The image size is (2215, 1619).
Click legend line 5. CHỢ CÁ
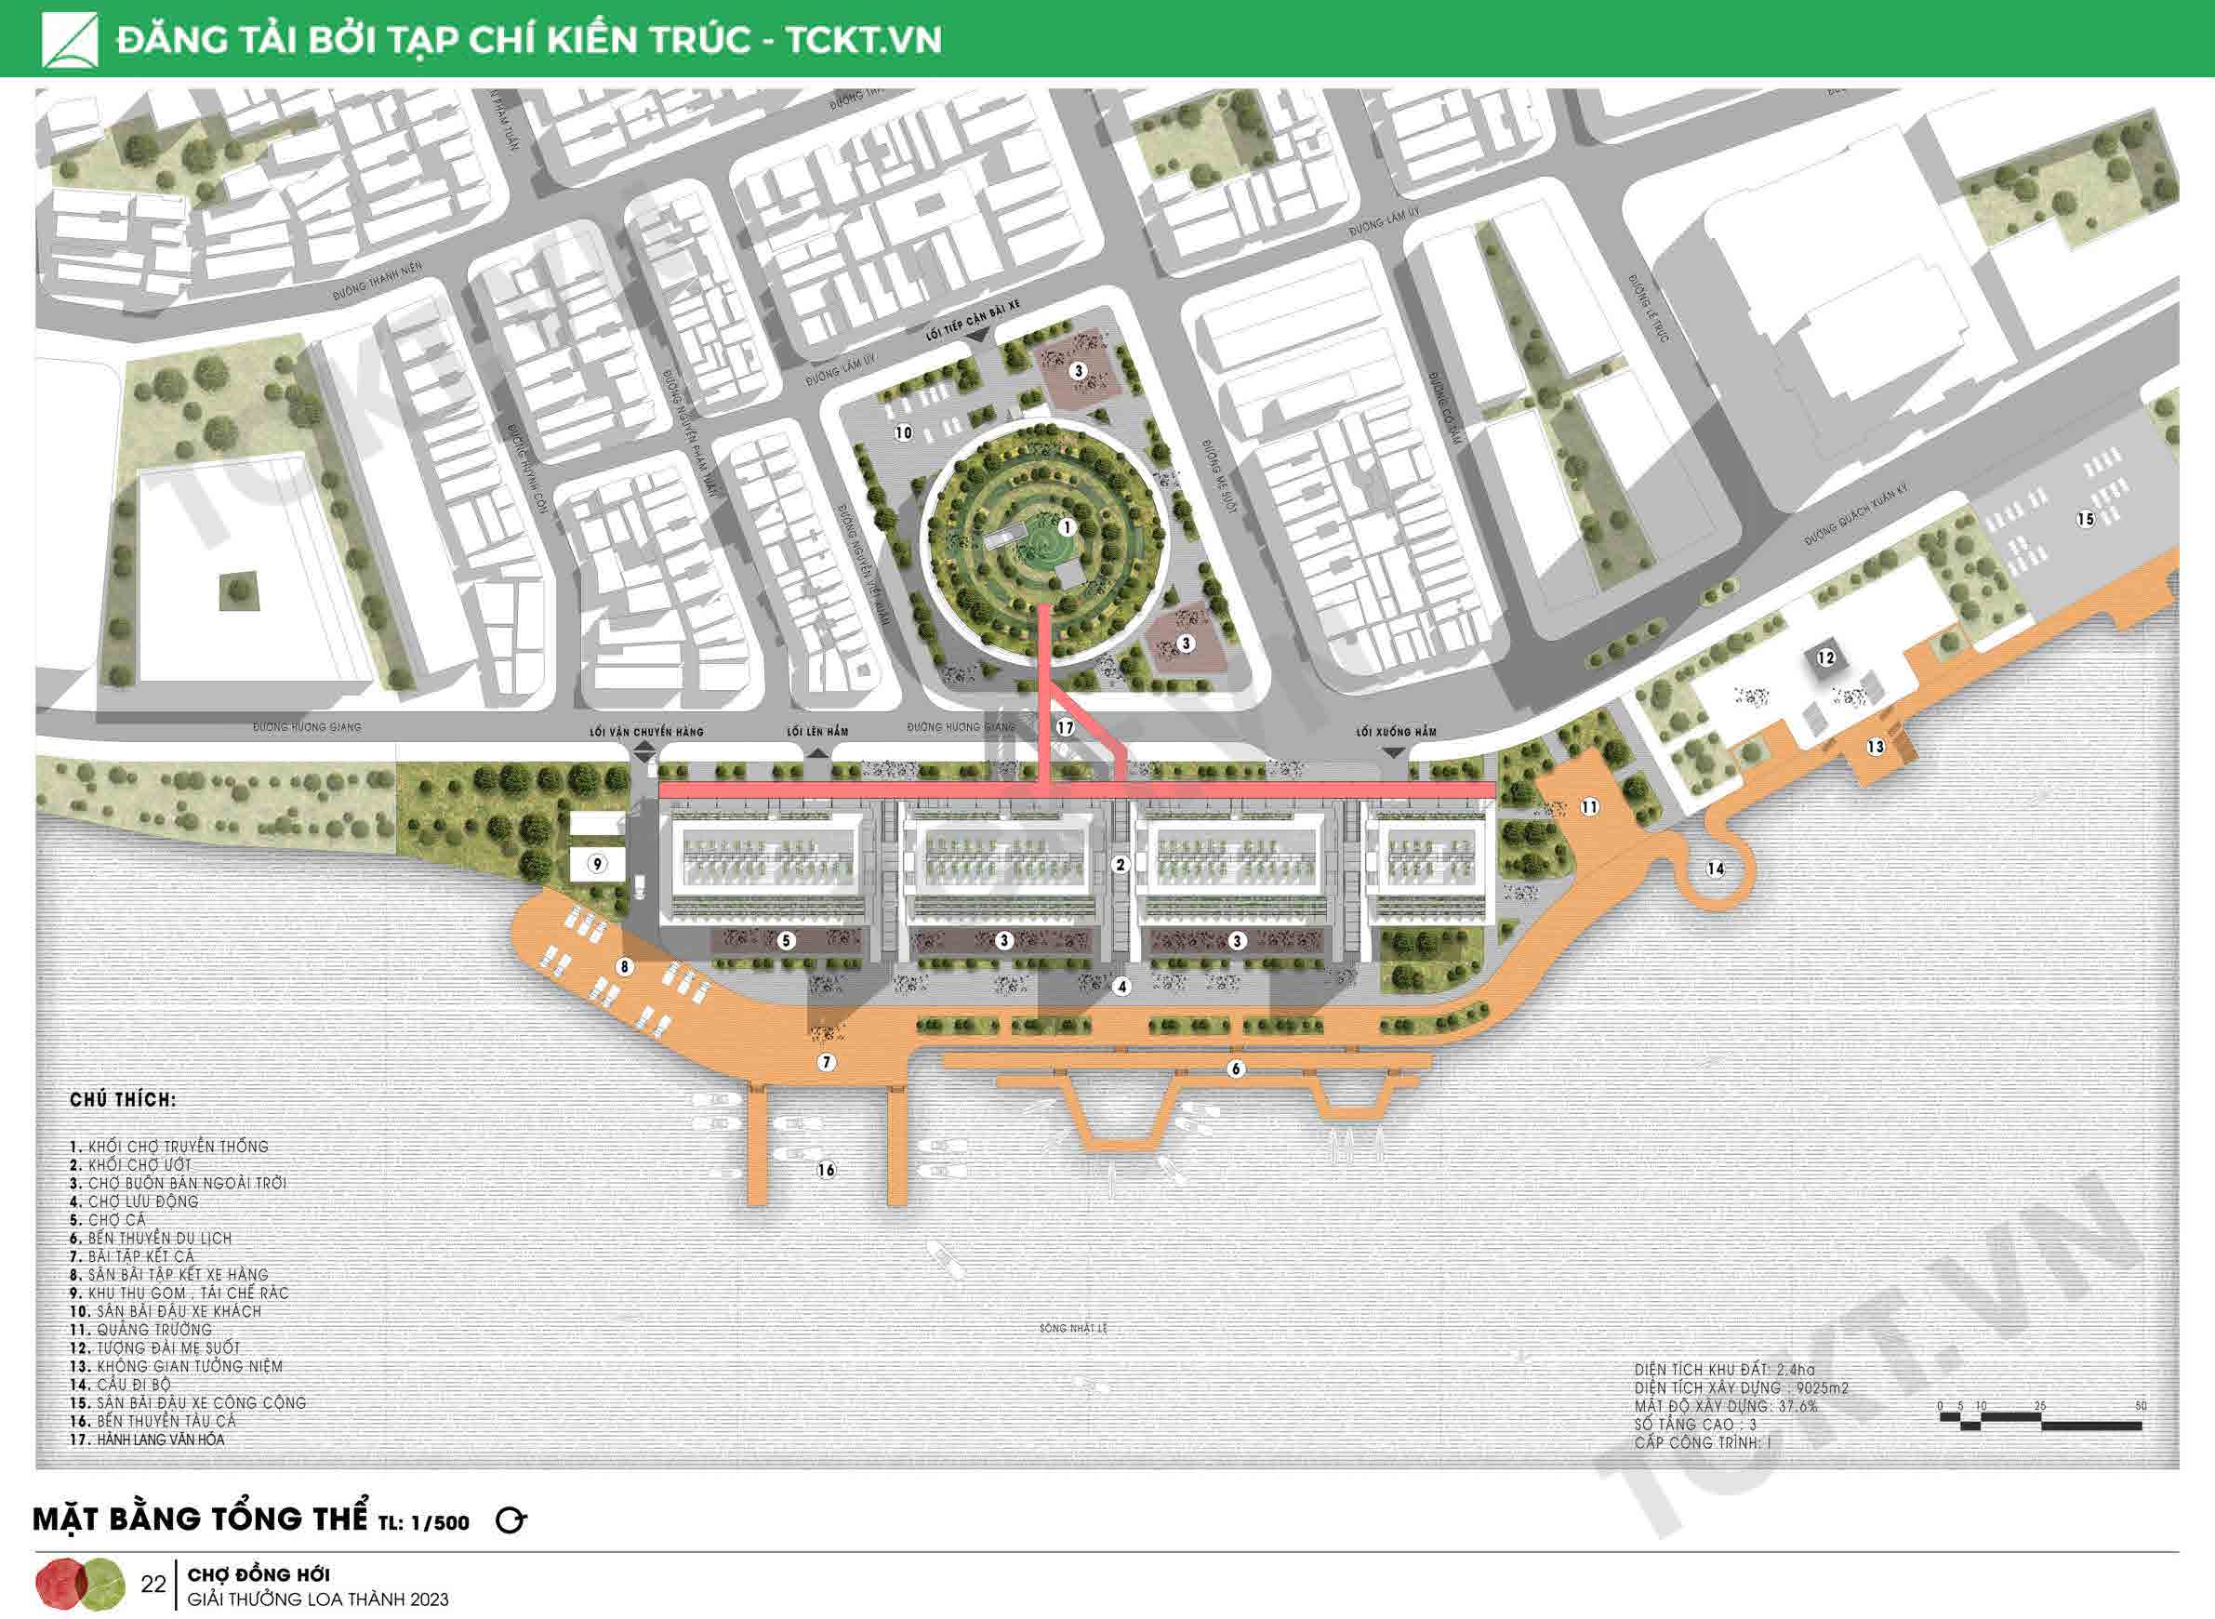click(x=107, y=1220)
